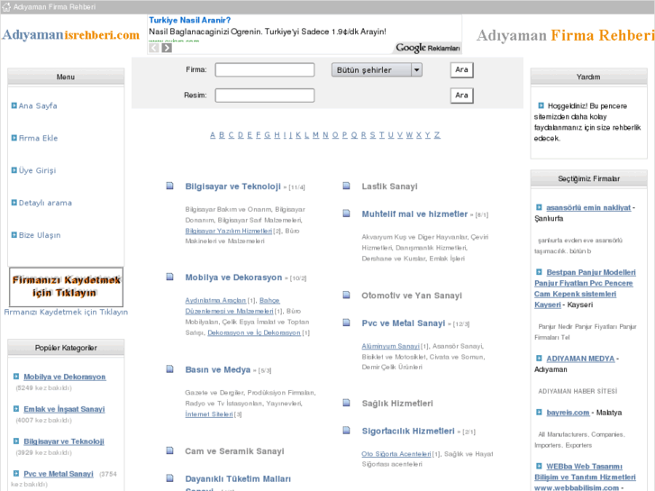The image size is (655, 491).
Task: Click the document icon beside Otomotiv ve Yan Sanayi
Action: pos(346,295)
